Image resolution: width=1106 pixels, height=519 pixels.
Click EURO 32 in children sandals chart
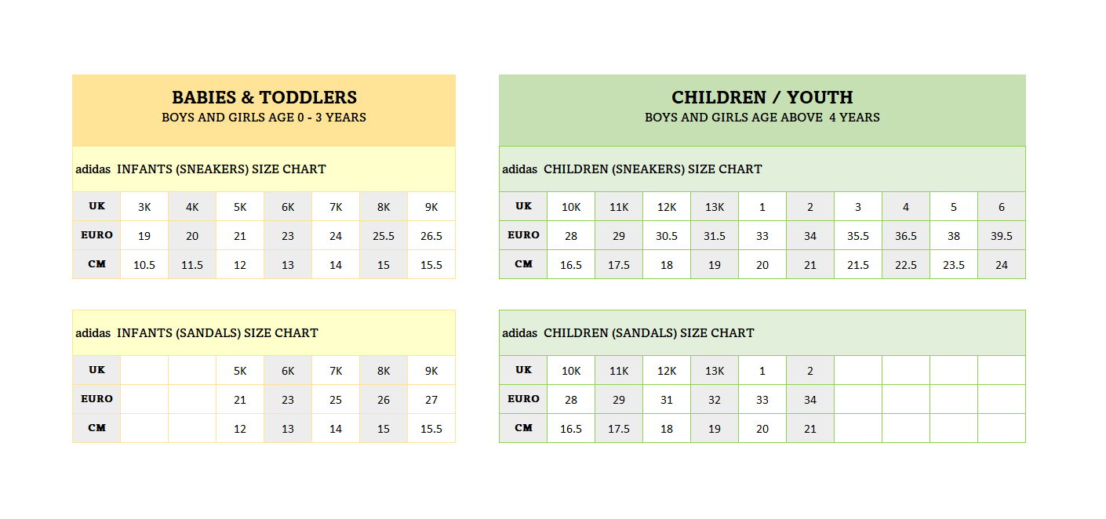click(x=715, y=400)
